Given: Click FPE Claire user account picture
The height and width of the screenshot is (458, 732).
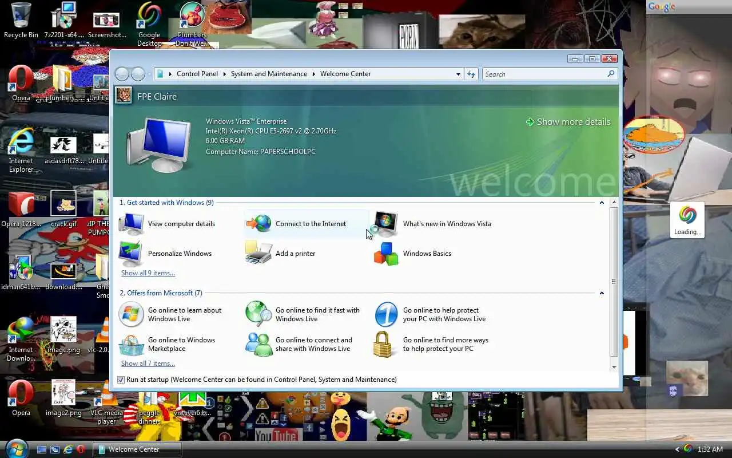Looking at the screenshot, I should coord(124,96).
